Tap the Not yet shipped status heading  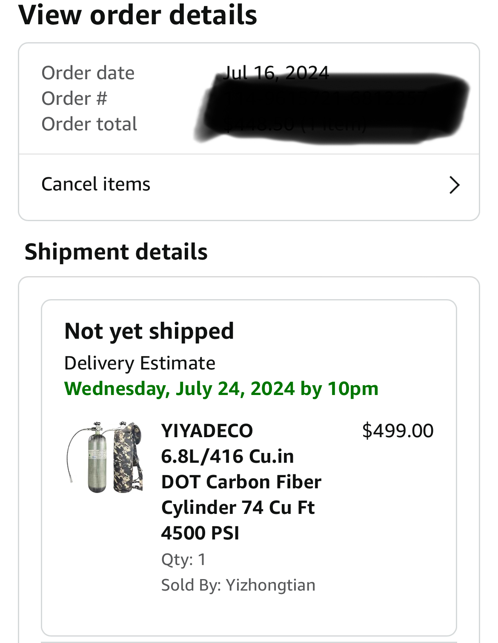[149, 331]
